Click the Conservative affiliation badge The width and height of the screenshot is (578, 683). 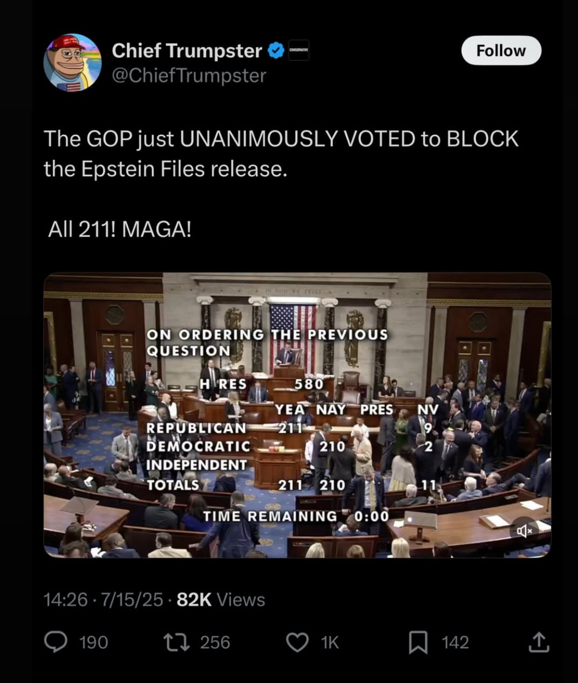pos(299,50)
